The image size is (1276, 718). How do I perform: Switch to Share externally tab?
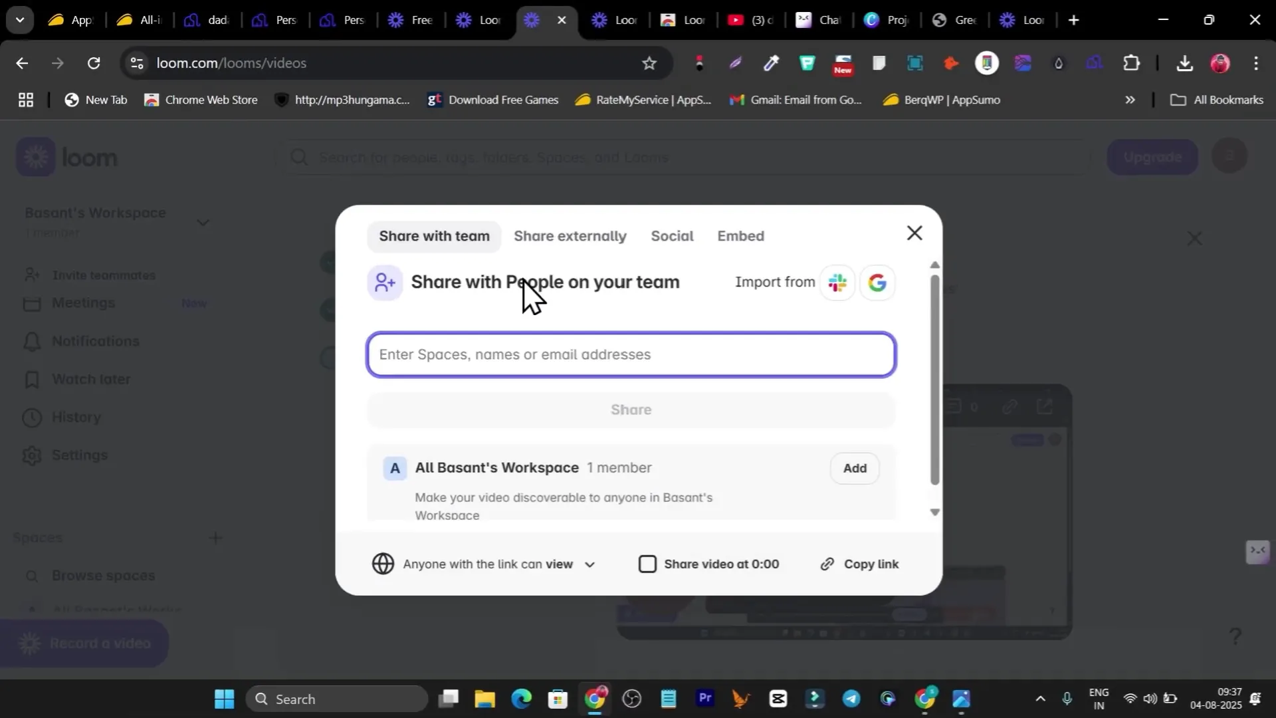570,236
